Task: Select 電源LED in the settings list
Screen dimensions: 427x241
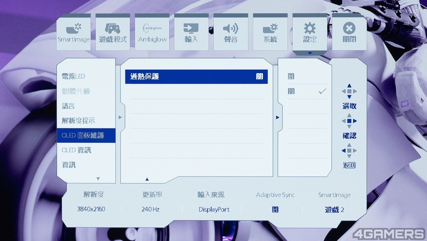Action: coord(86,77)
